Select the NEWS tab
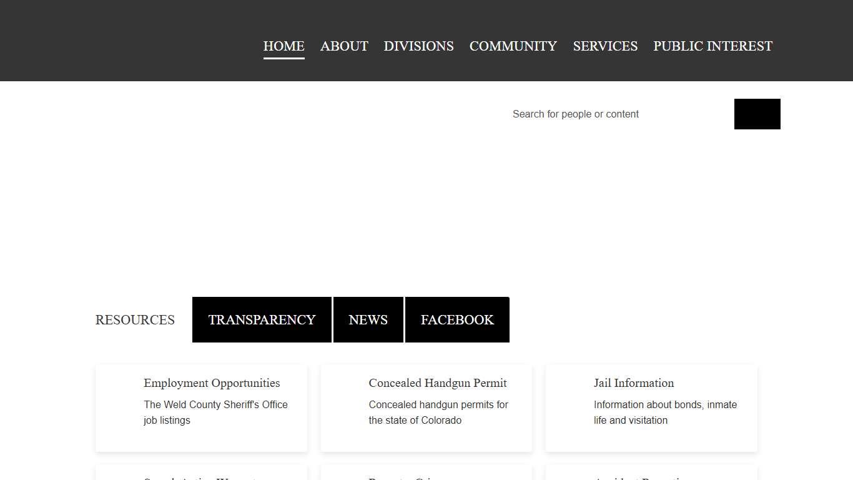 pyautogui.click(x=368, y=320)
